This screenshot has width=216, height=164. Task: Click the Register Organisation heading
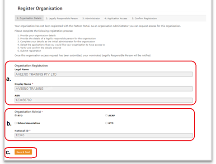point(40,8)
